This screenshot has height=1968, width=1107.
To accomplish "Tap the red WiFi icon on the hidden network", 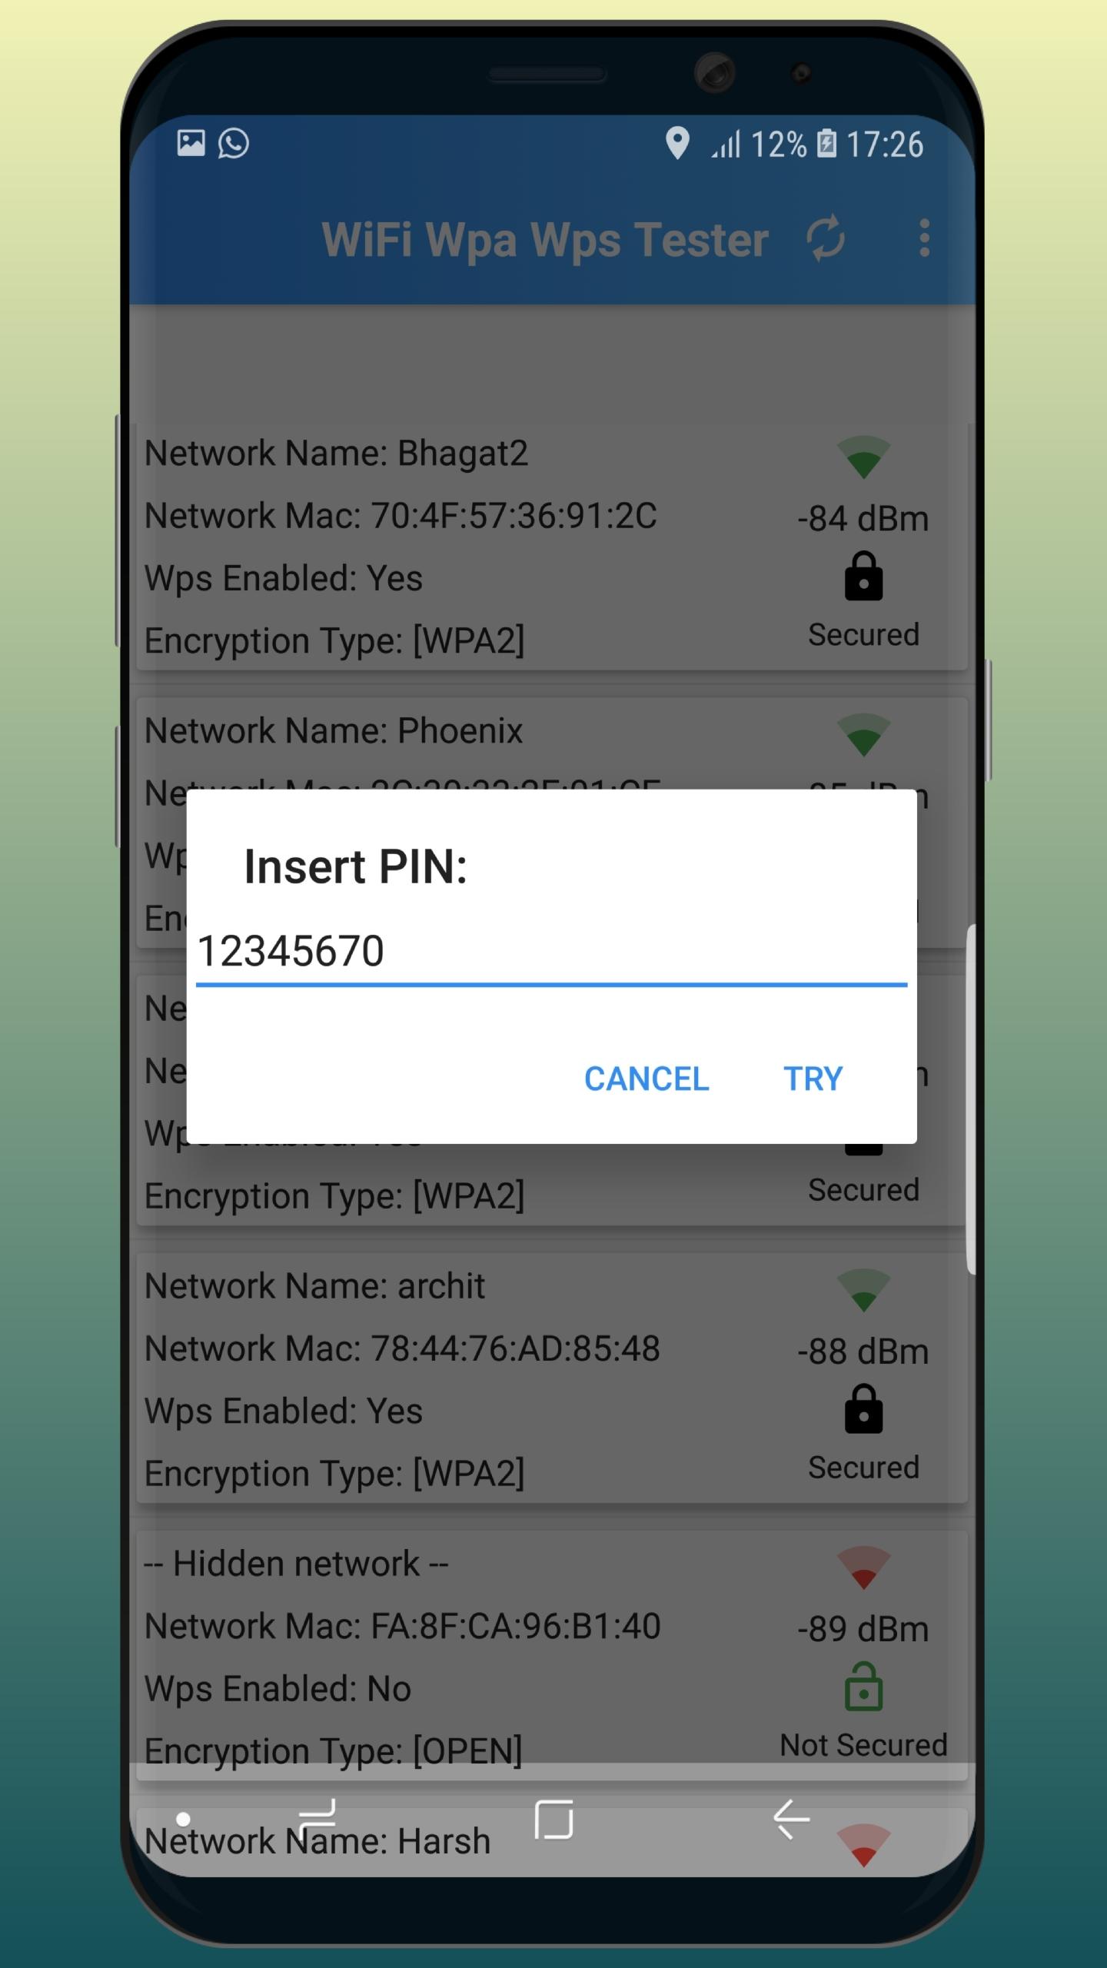I will pos(863,1567).
